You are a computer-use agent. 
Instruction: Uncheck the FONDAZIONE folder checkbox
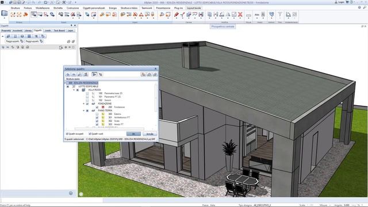click(87, 103)
